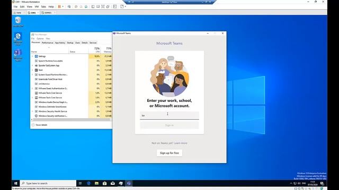Click the Sign in button in Teams

tap(169, 125)
